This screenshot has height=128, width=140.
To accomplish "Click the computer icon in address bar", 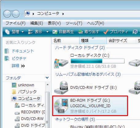I will pos(28,13).
